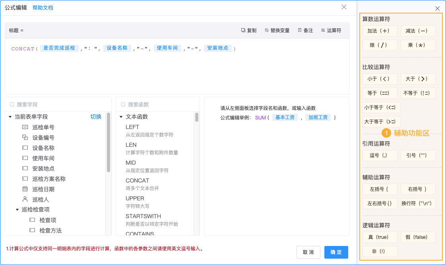Collapse the 巡检检查项 subform node
This screenshot has height=265, width=446.
[17, 209]
